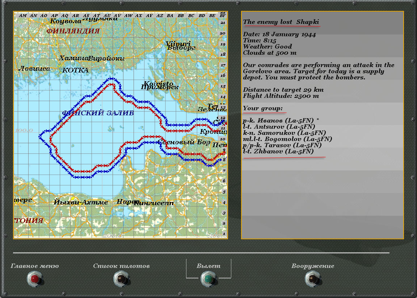417x298 pixels.
Task: Click the red Главное меню button
Action: tap(35, 279)
